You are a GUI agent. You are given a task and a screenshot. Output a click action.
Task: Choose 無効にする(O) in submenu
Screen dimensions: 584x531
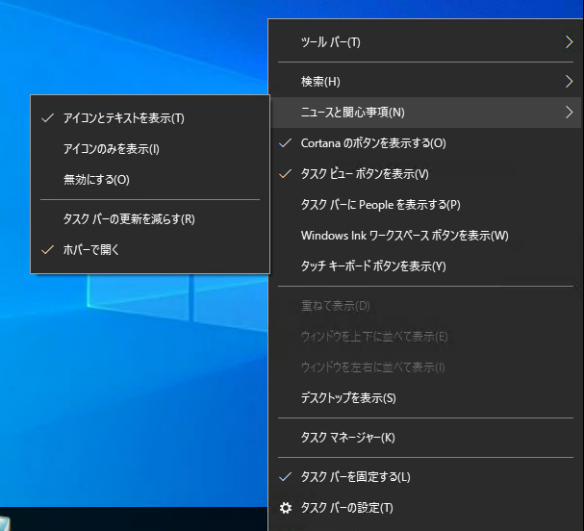[x=150, y=180]
